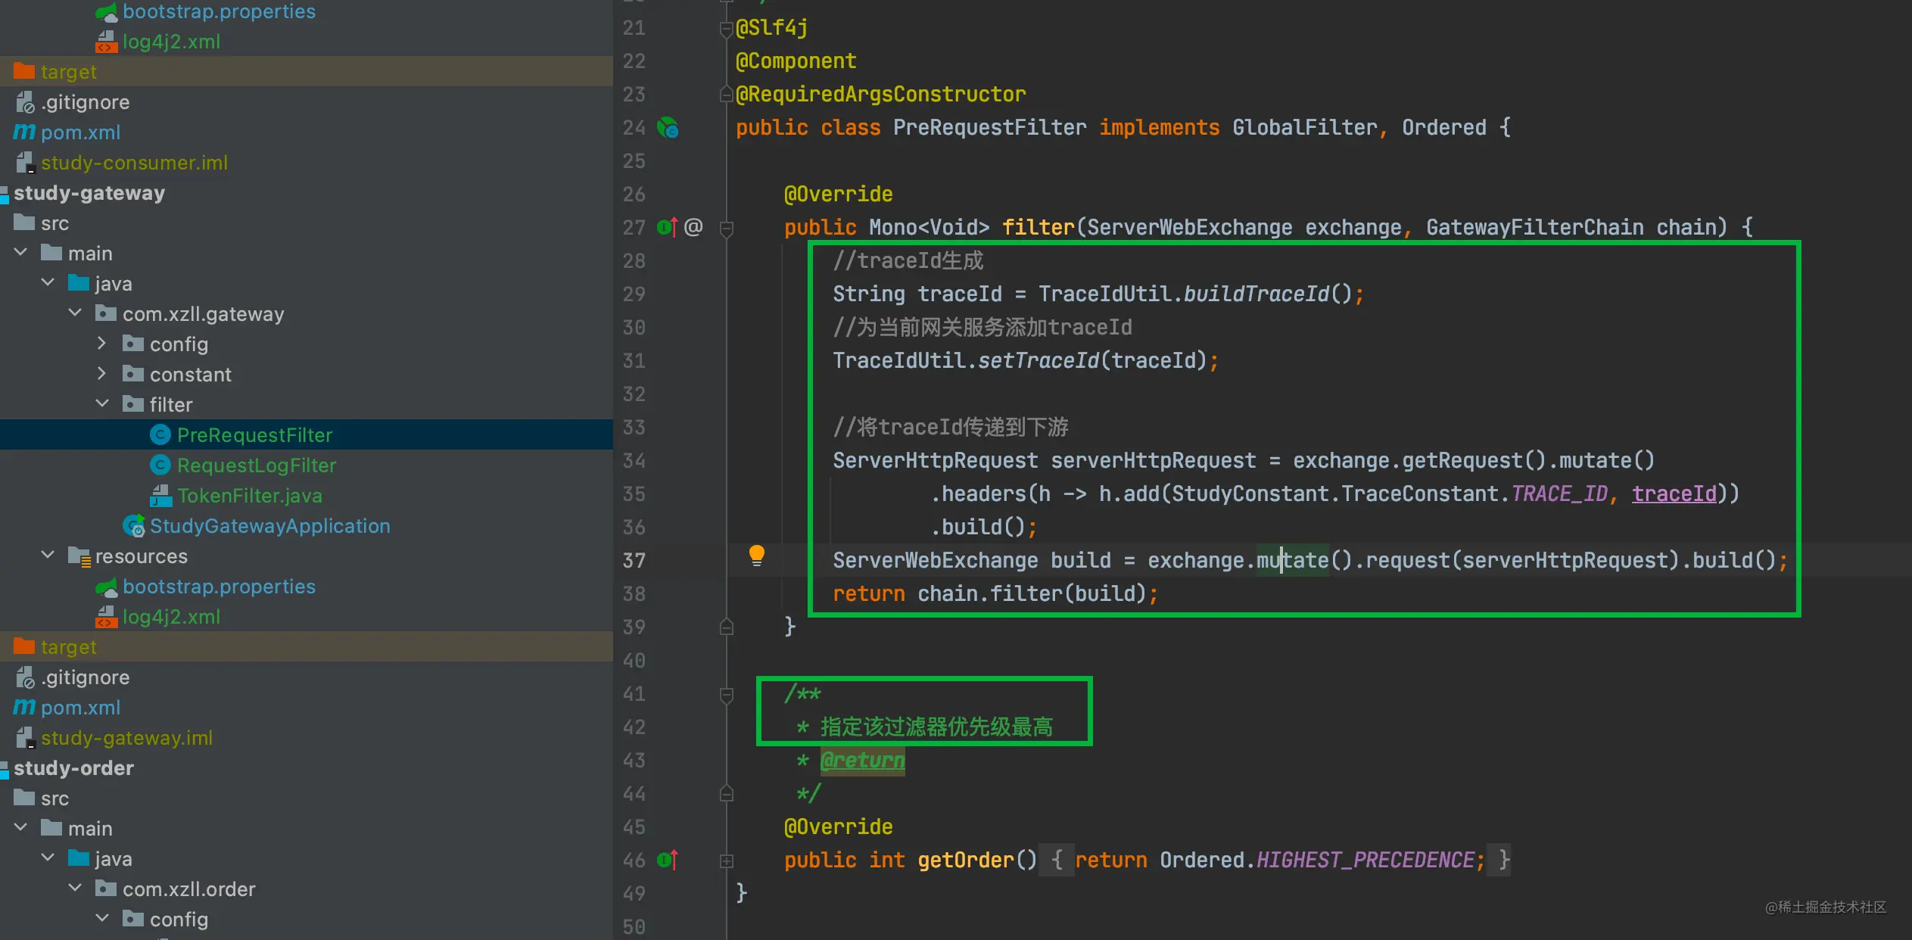The height and width of the screenshot is (940, 1912).
Task: Collapse the study-order main folder
Action: tap(21, 827)
